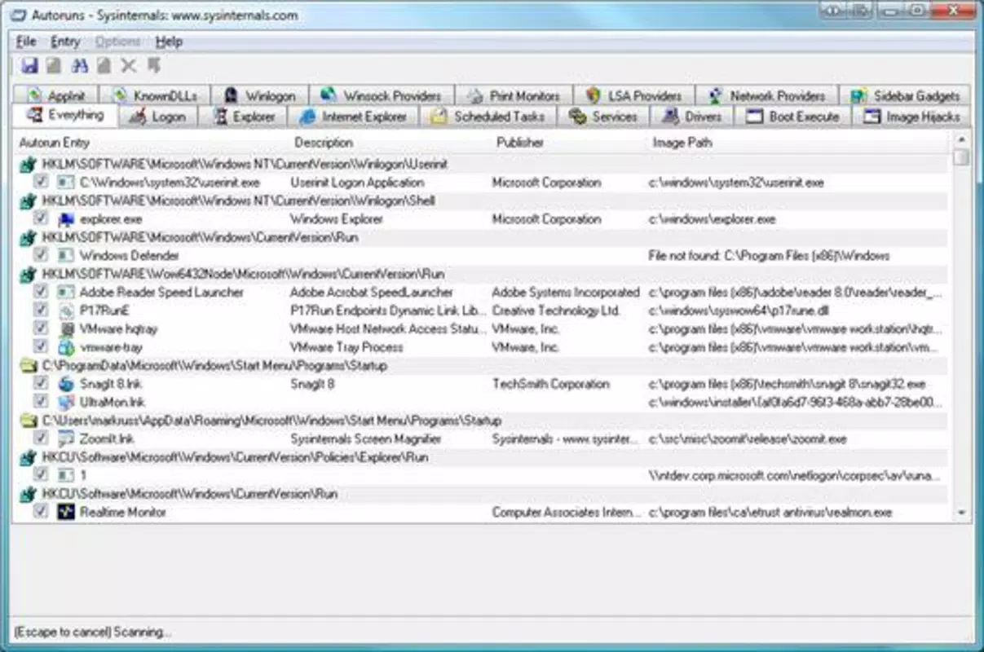This screenshot has width=984, height=652.
Task: Click the Refresh toolbar icon next to Save
Action: [54, 66]
